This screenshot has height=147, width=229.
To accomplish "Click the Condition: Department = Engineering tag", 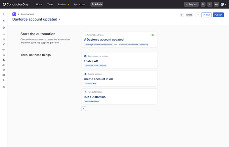I will point(133,45).
